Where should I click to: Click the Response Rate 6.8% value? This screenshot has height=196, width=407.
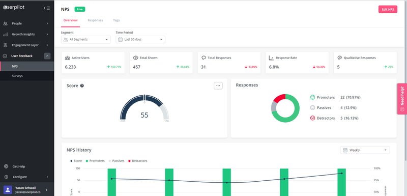(x=274, y=67)
